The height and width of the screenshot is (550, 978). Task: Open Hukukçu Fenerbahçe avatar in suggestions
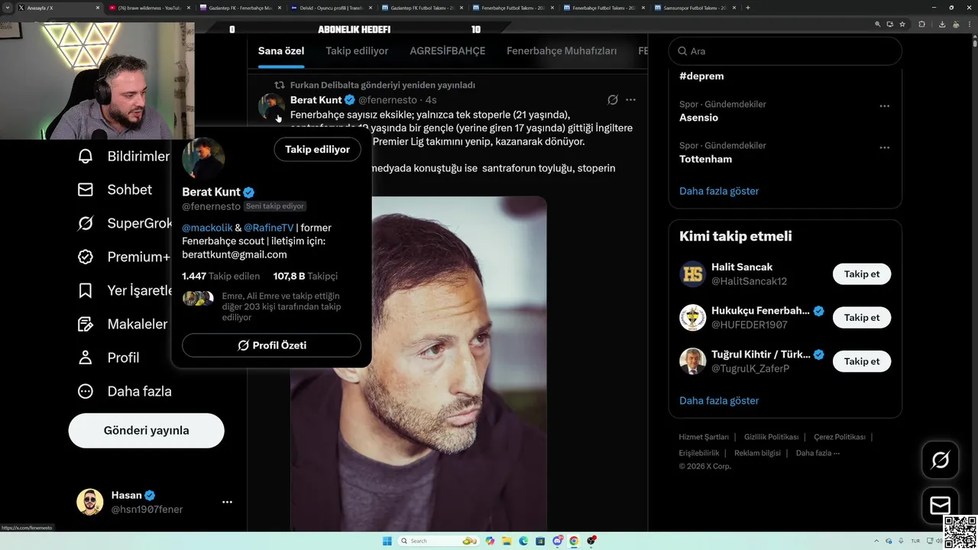(693, 317)
